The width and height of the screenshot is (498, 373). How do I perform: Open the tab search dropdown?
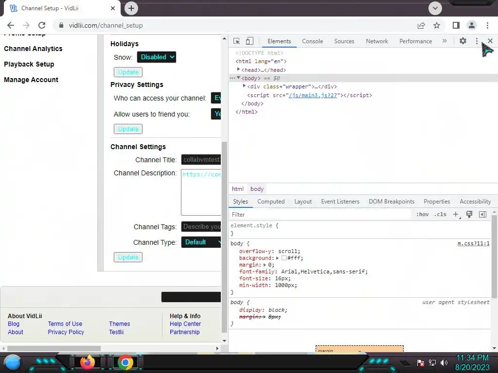click(435, 8)
